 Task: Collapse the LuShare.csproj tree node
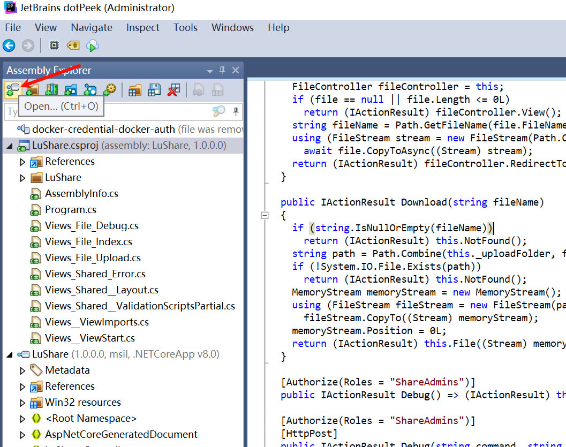tap(10, 146)
